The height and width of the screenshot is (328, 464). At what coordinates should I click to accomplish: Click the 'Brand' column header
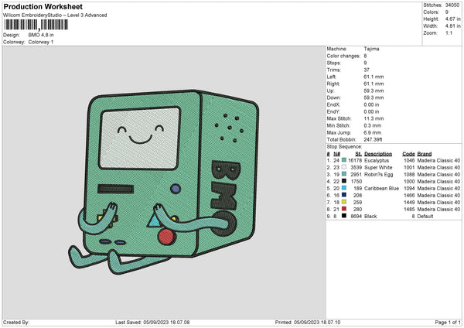tap(425, 154)
